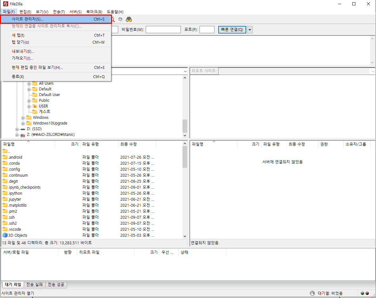Click the .vscode folder icon
The height and width of the screenshot is (298, 376).
(5, 229)
